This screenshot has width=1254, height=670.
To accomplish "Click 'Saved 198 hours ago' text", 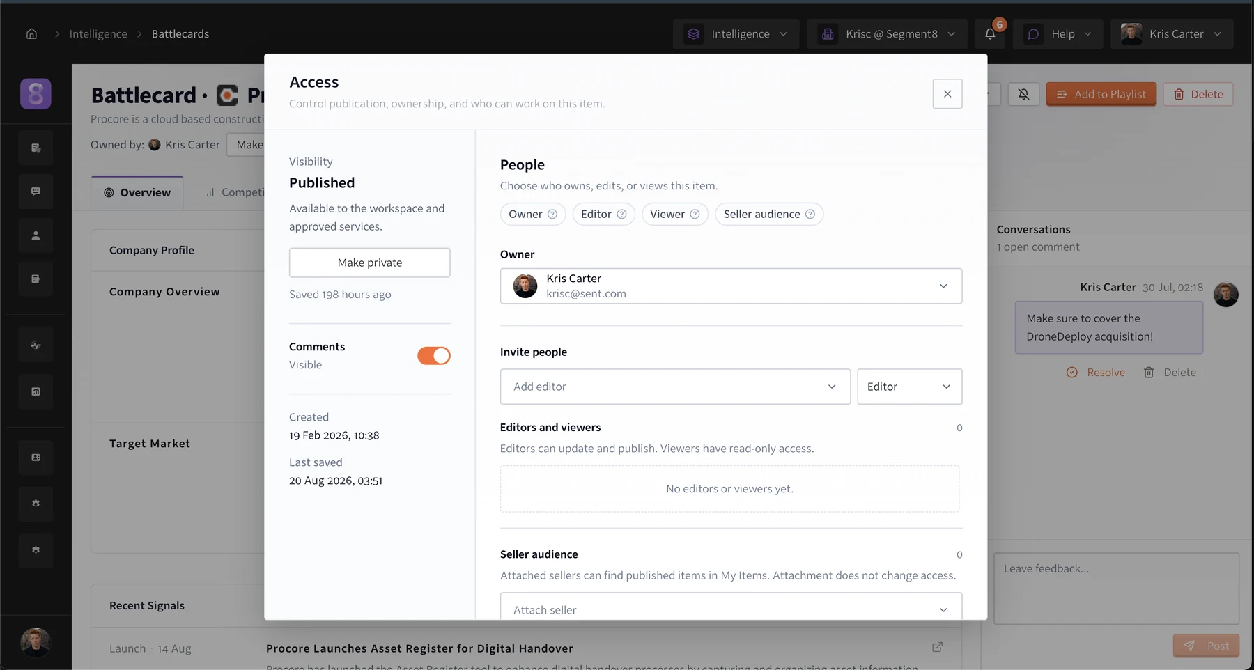I will coord(340,294).
